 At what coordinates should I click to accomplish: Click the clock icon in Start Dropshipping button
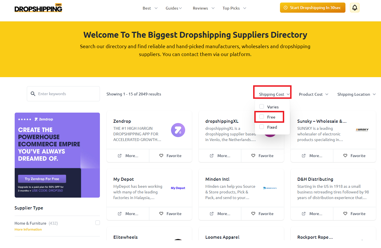point(286,8)
